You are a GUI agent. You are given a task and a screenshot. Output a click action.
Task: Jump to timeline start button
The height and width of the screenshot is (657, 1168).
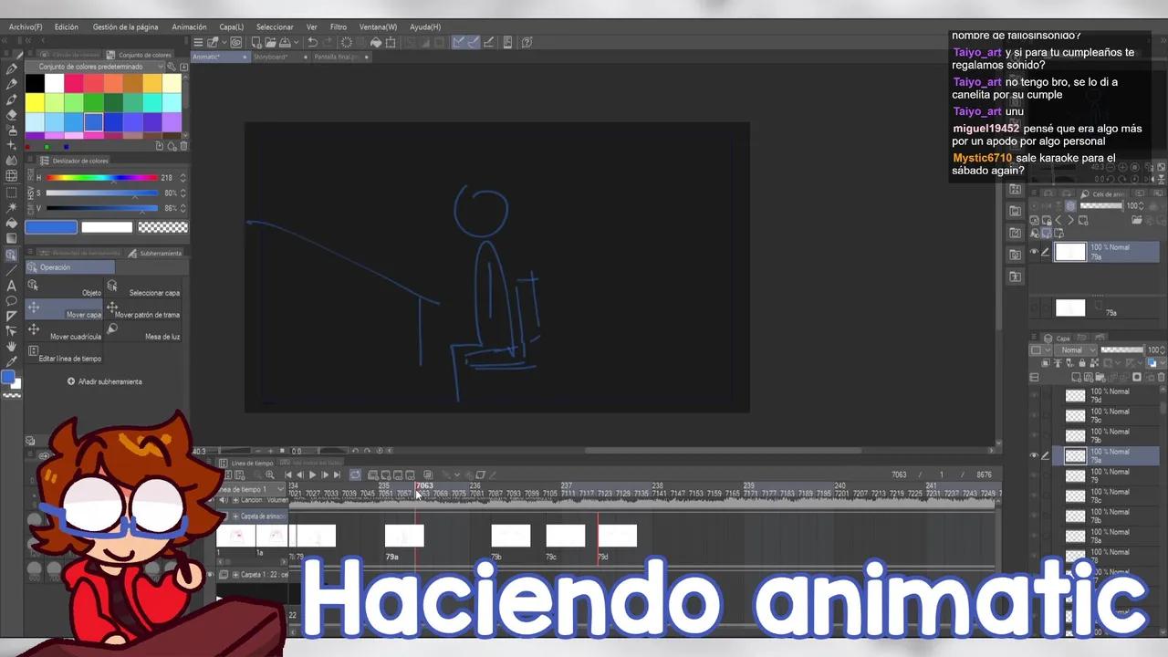click(x=288, y=474)
